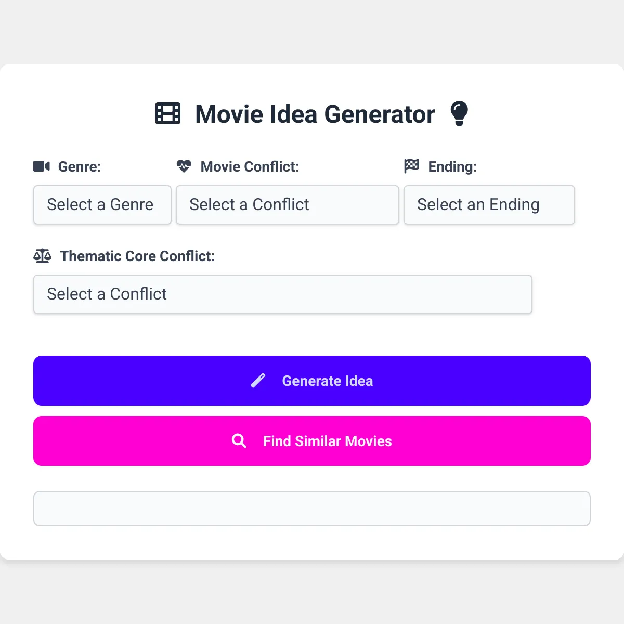Viewport: 624px width, 624px height.
Task: Click the heartbeat icon by Movie Conflict
Action: [184, 166]
